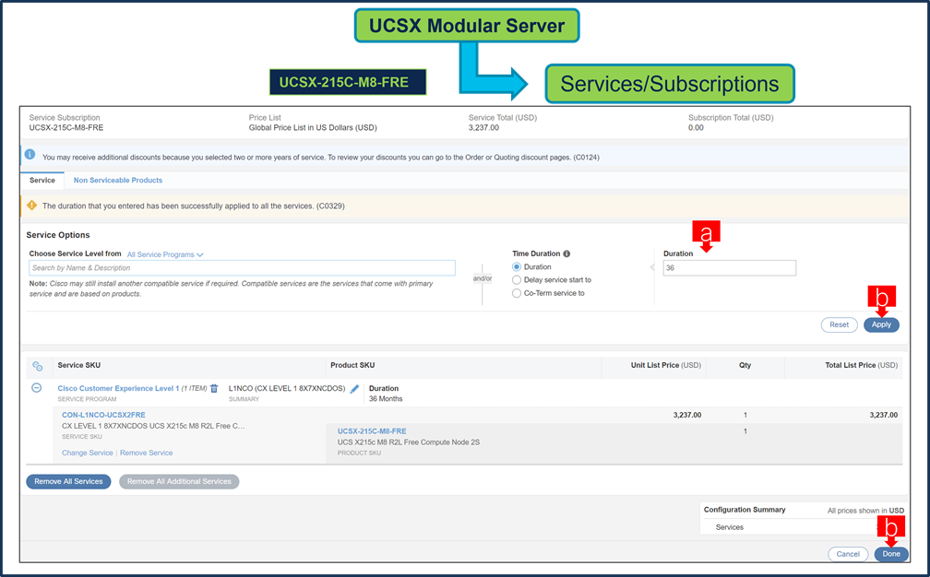The height and width of the screenshot is (577, 930).
Task: Click the Unit List Price (USD) column header
Action: [665, 366]
